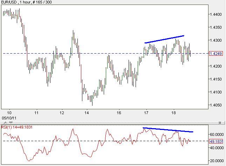Click the date label 16 on the time axis

coord(119,113)
